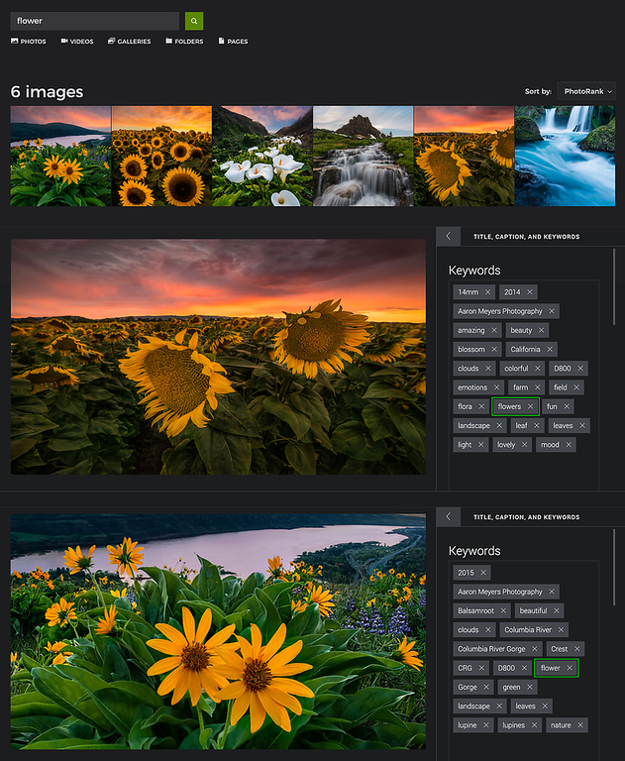The height and width of the screenshot is (761, 625).
Task: Remove the 'Columbia River' keyword
Action: tap(561, 630)
